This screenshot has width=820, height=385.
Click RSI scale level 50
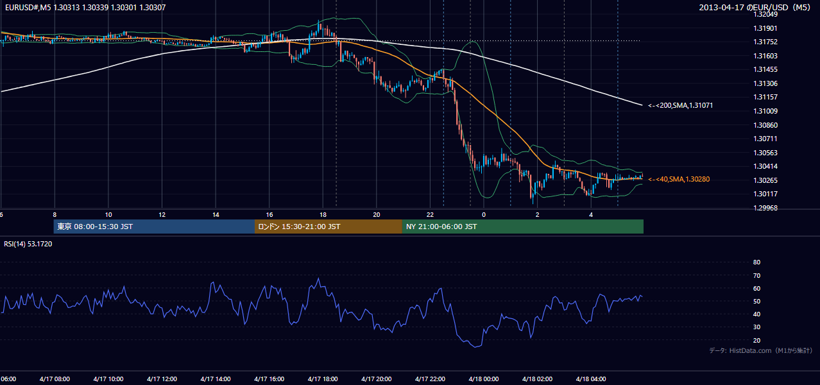pos(756,301)
